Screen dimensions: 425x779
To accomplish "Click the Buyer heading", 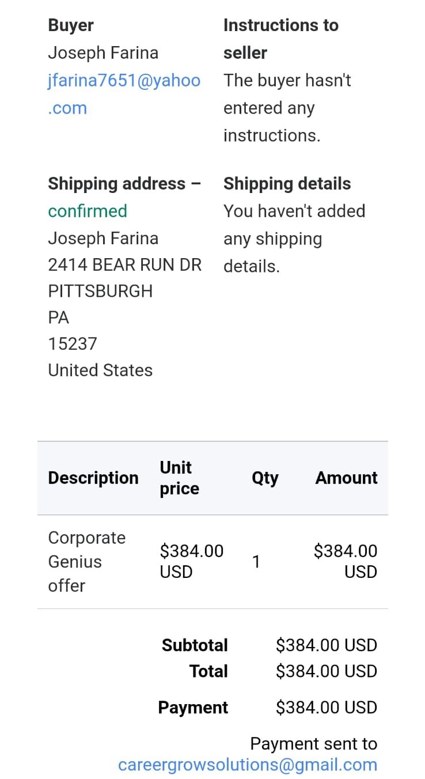I will (71, 25).
